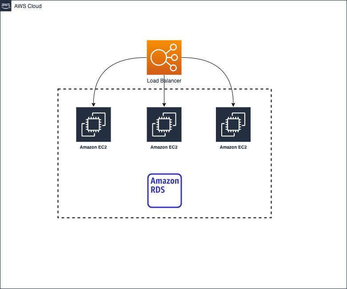The image size is (347, 289).
Task: Click the Load Balancer text label
Action: pyautogui.click(x=164, y=81)
